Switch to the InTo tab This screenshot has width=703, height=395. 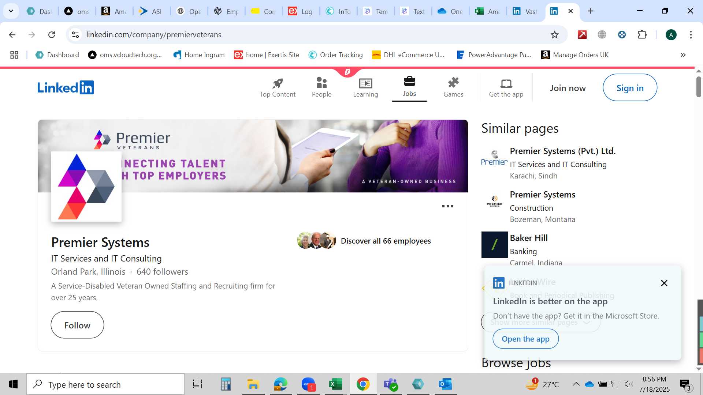tap(338, 11)
